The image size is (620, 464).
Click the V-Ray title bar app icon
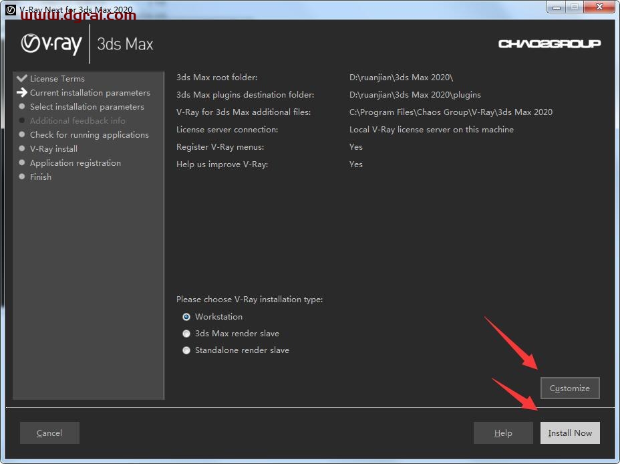pyautogui.click(x=10, y=10)
